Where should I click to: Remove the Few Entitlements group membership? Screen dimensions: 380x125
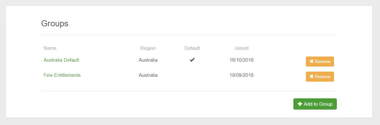[x=320, y=76]
